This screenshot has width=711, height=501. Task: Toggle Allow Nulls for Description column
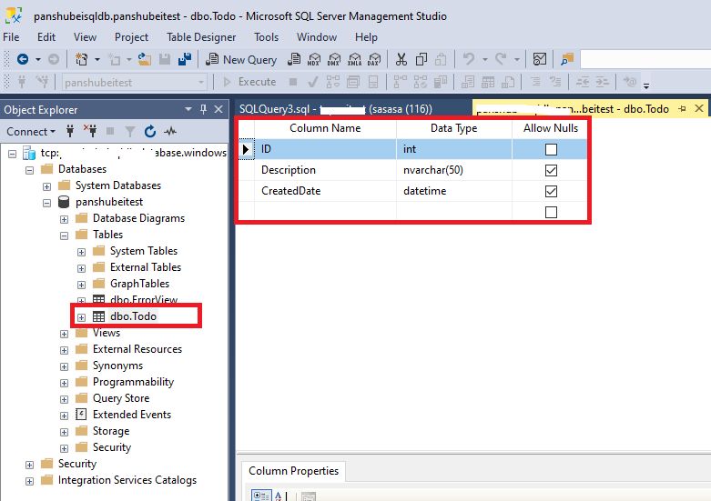[x=551, y=170]
